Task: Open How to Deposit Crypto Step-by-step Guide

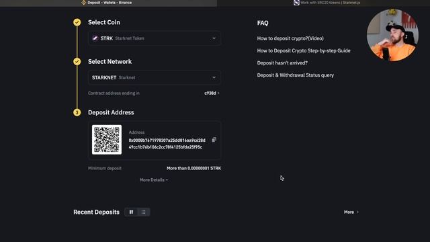Action: point(304,51)
